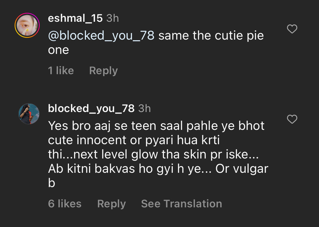Open the bold blocked_you_78 commenter username
The image size is (319, 227).
point(91,108)
